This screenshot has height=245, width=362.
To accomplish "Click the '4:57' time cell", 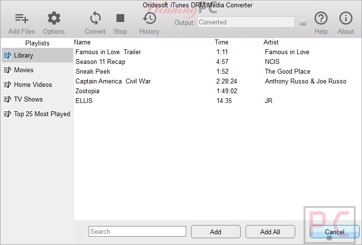I will click(222, 61).
